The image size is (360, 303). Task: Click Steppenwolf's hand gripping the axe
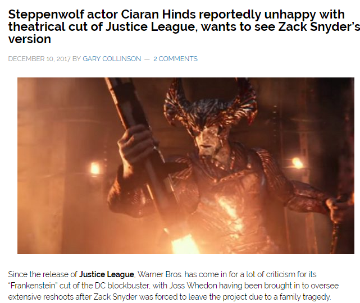(135, 141)
